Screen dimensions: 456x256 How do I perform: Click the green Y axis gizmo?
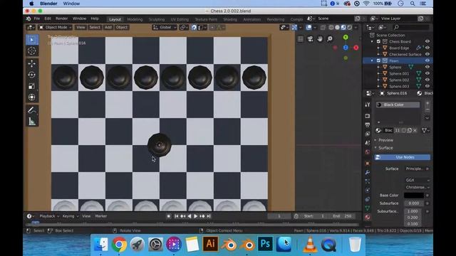346,38
